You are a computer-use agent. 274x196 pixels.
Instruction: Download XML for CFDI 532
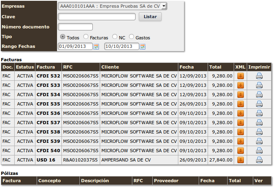[x=241, y=76]
